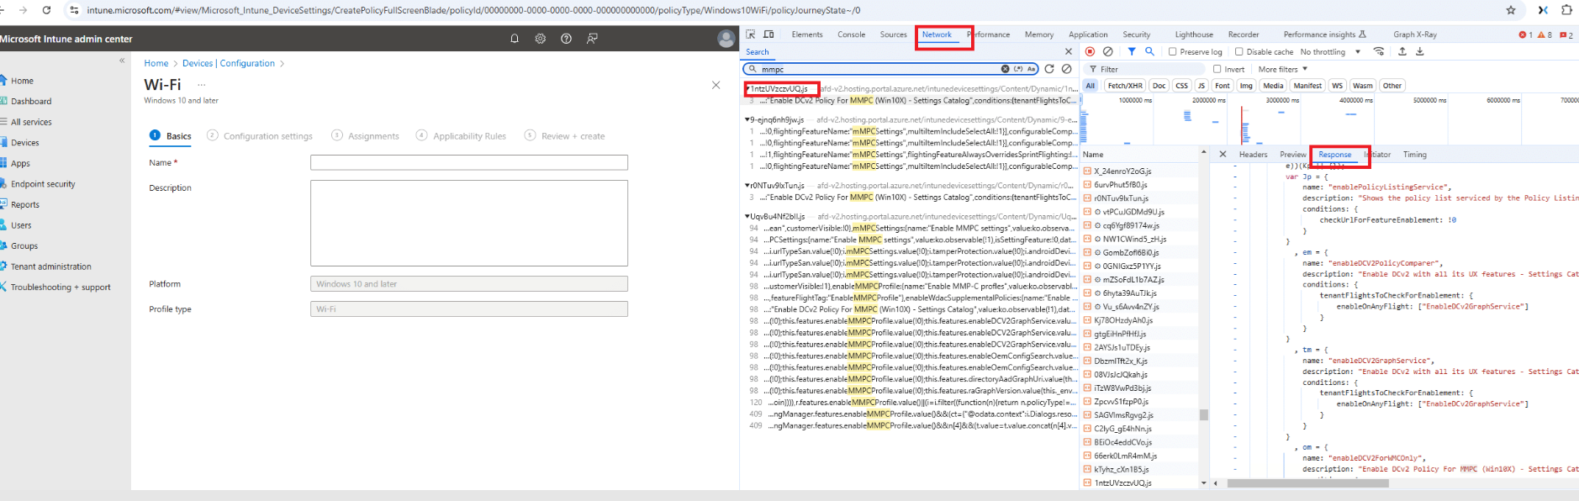Filter requests by Fetch/XHR type

tap(1125, 86)
